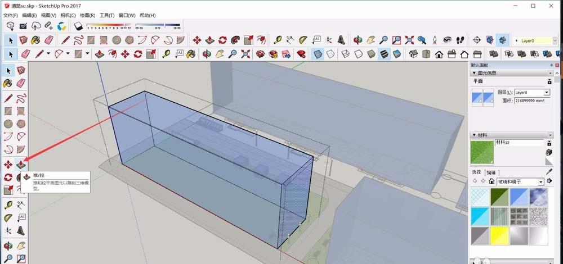Set default material icon in materials panel
The height and width of the screenshot is (264, 563).
[549, 162]
